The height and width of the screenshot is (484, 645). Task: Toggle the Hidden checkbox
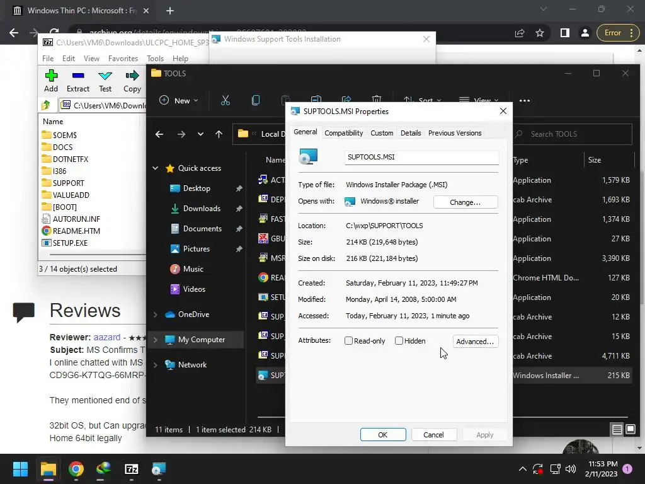pyautogui.click(x=399, y=340)
